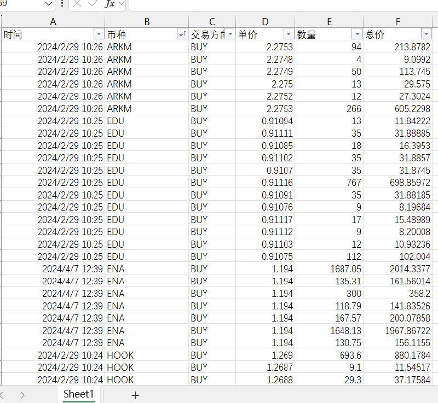Select column B header
Screen dimensions: 438x403
tap(147, 21)
